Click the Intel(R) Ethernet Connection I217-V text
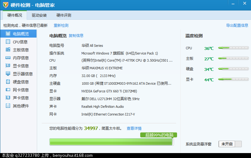 [108, 114]
